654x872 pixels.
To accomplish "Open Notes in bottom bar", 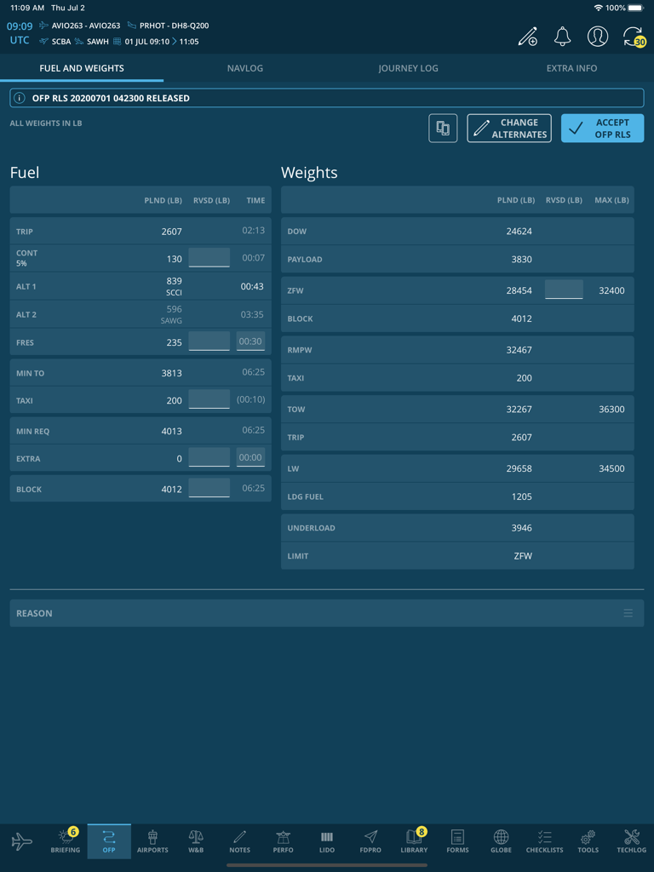I will click(x=239, y=840).
